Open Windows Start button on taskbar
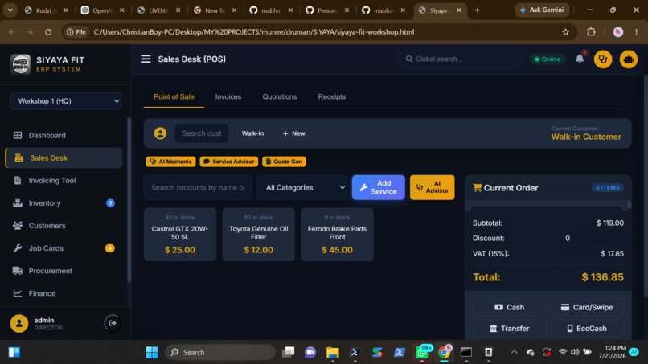This screenshot has width=648, height=364. [x=152, y=352]
